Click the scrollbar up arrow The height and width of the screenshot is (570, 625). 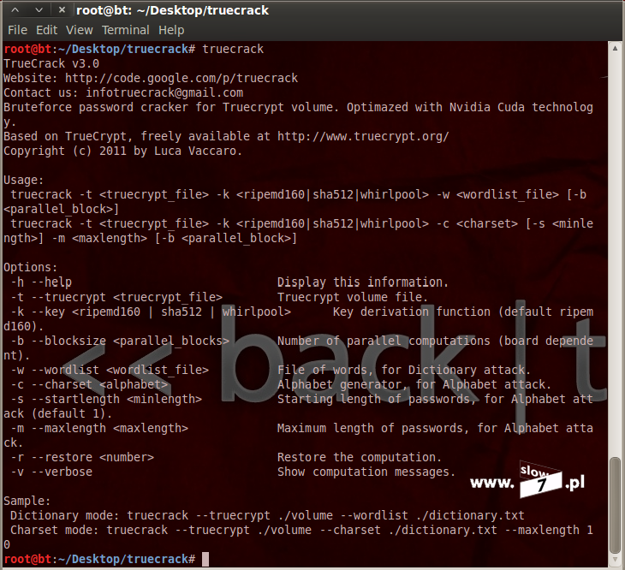(x=615, y=48)
